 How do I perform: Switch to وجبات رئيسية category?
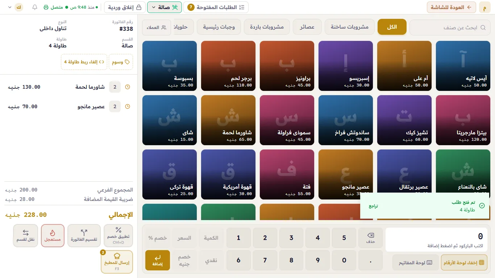point(219,27)
